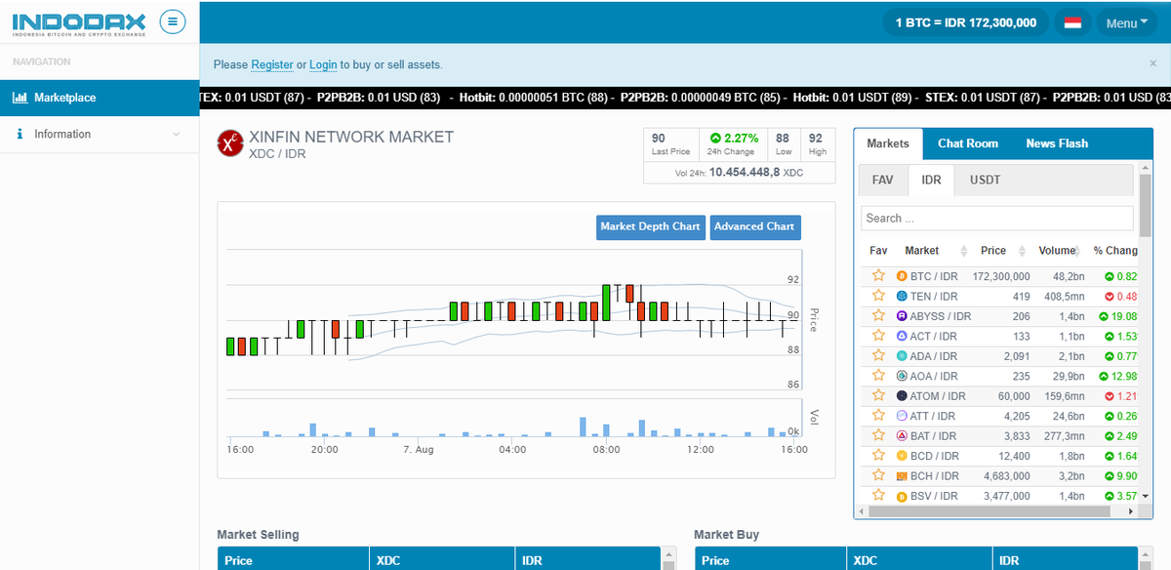Select the BCD / IDR market name
This screenshot has width=1171, height=570.
click(x=935, y=456)
